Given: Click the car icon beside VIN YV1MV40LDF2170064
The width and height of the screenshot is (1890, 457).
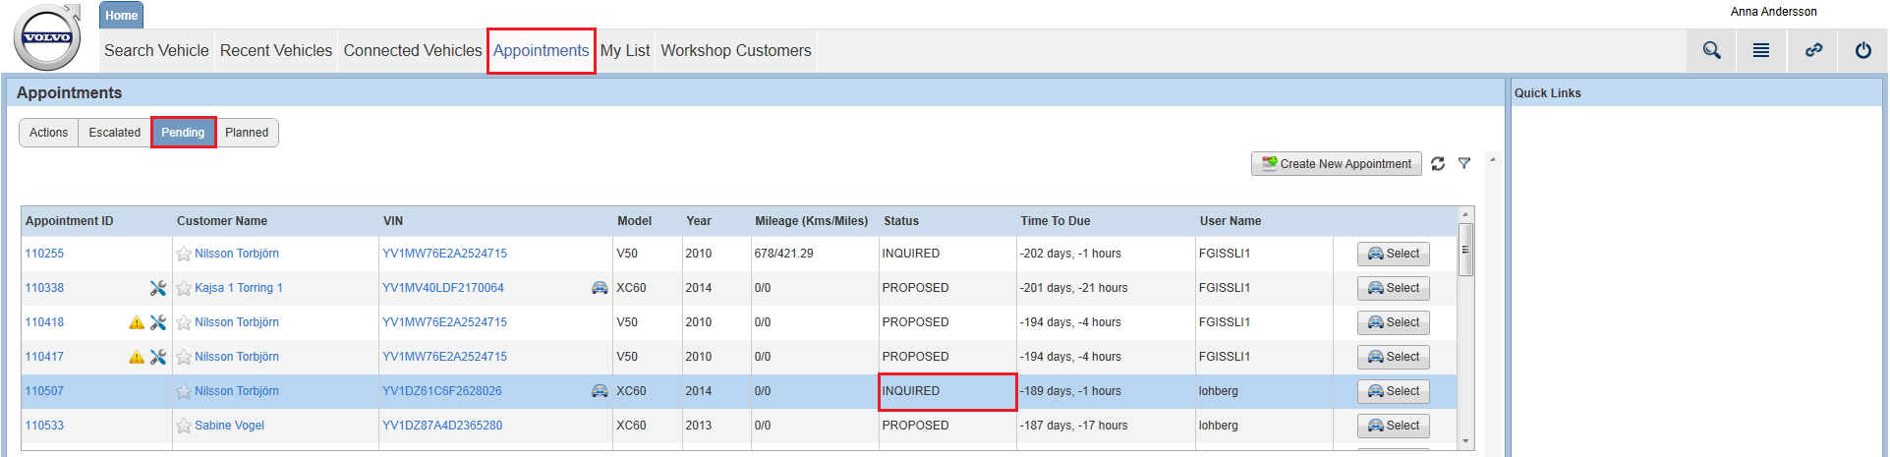Looking at the screenshot, I should (600, 288).
